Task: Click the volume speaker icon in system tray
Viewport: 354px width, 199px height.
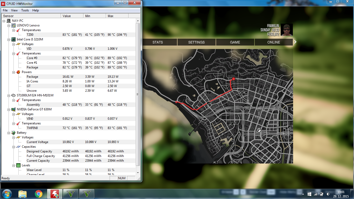Action: click(328, 194)
